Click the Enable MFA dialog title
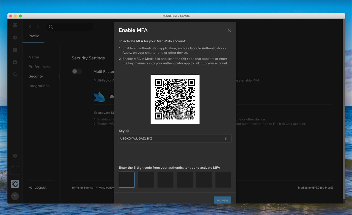 pyautogui.click(x=133, y=30)
